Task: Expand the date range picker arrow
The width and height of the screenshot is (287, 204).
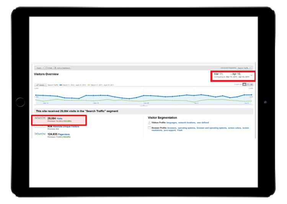Action: pos(251,75)
